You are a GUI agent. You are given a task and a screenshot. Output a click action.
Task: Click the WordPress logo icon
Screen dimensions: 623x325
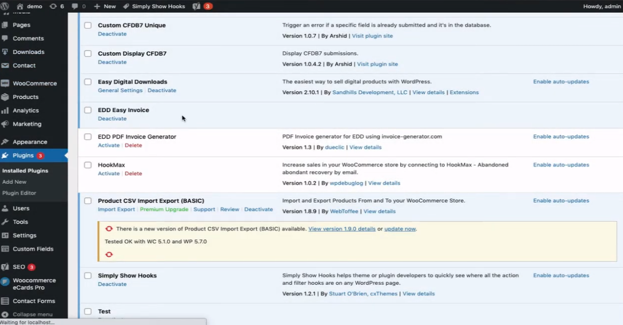[x=6, y=6]
